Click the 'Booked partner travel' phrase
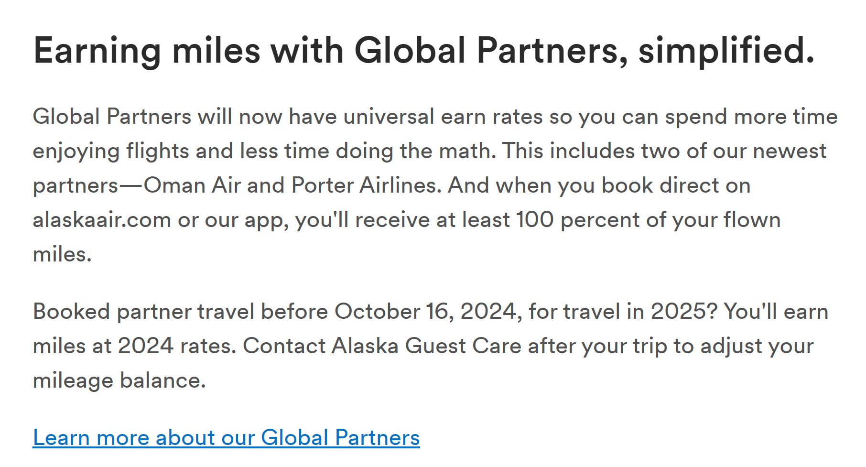The width and height of the screenshot is (866, 467). point(144,312)
